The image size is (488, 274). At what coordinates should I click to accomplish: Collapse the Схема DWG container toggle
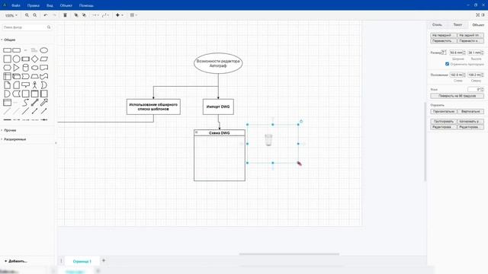point(197,132)
